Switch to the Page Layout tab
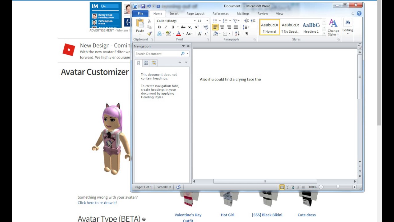This screenshot has width=394, height=222. [x=195, y=14]
